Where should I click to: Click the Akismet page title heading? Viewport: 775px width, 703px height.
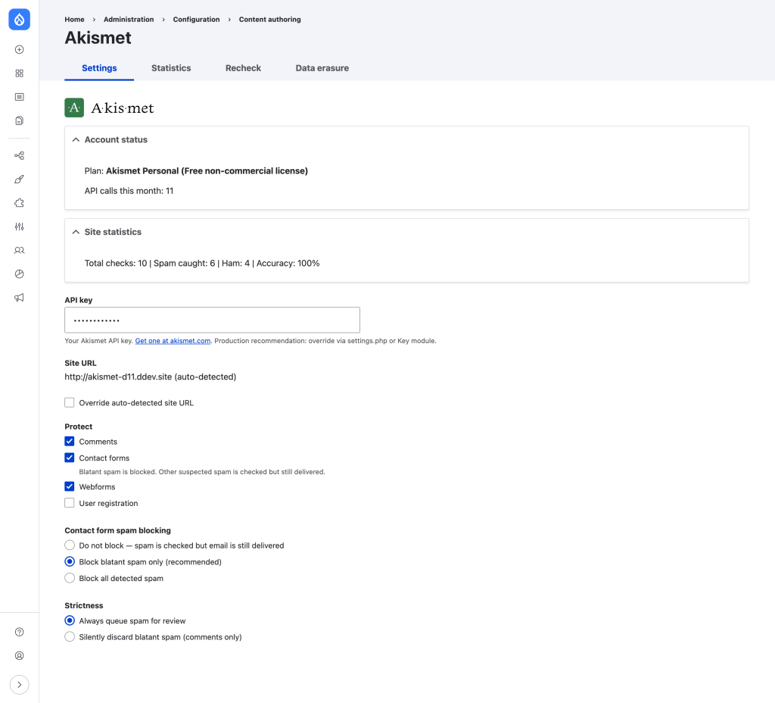(98, 38)
